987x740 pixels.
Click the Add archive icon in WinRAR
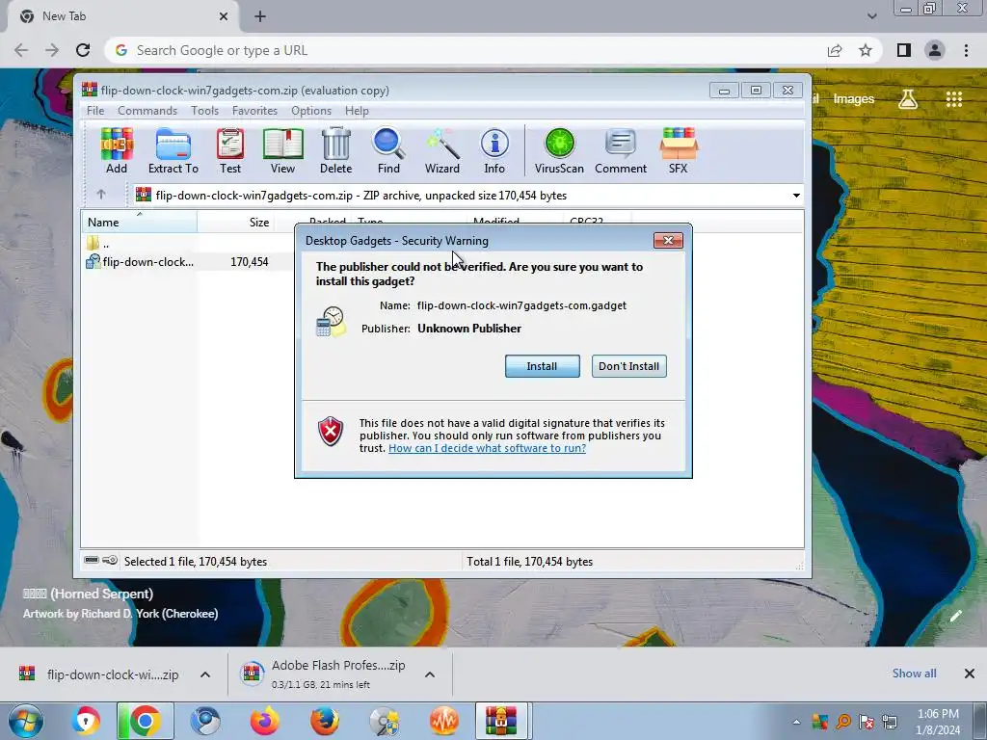tap(117, 151)
